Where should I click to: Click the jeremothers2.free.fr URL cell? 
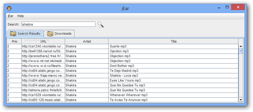pyautogui.click(x=43, y=56)
